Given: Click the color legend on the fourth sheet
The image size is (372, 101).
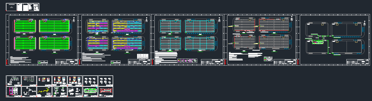Looking at the screenshot, I should click(x=268, y=59).
